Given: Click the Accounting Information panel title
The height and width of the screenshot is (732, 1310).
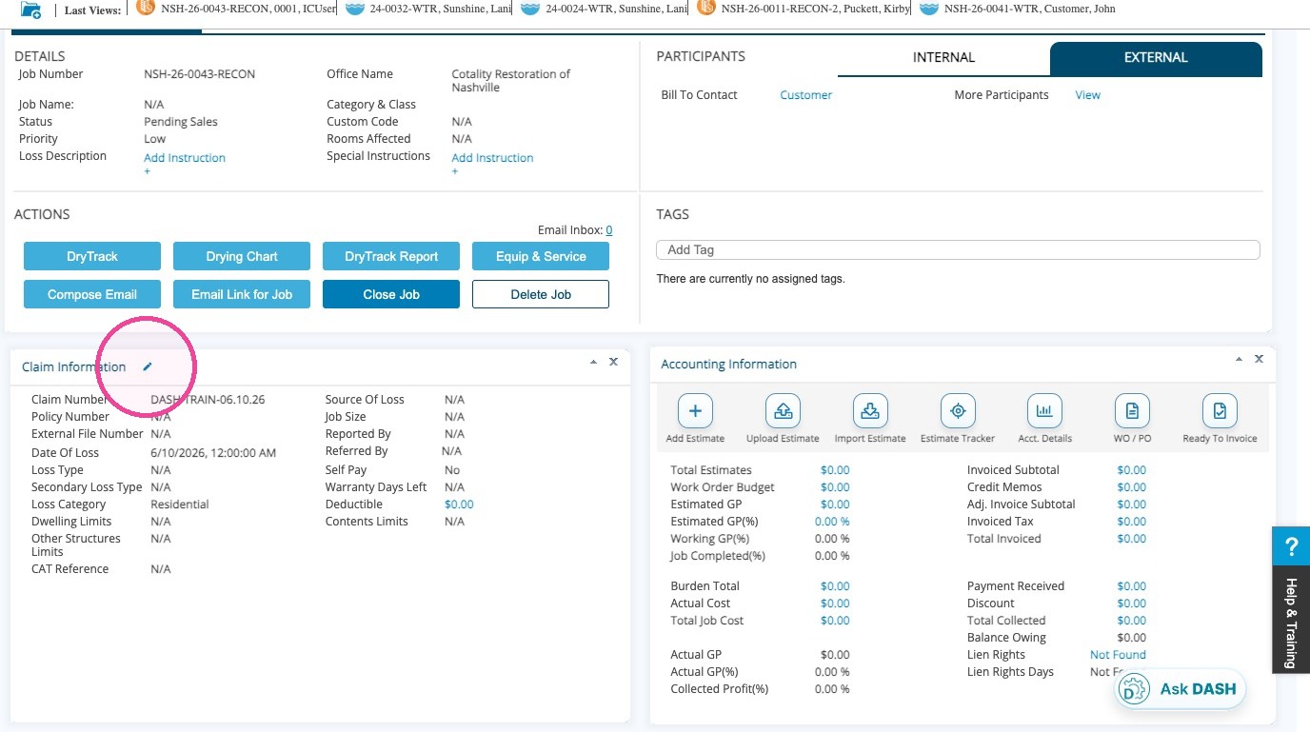Looking at the screenshot, I should click(728, 365).
